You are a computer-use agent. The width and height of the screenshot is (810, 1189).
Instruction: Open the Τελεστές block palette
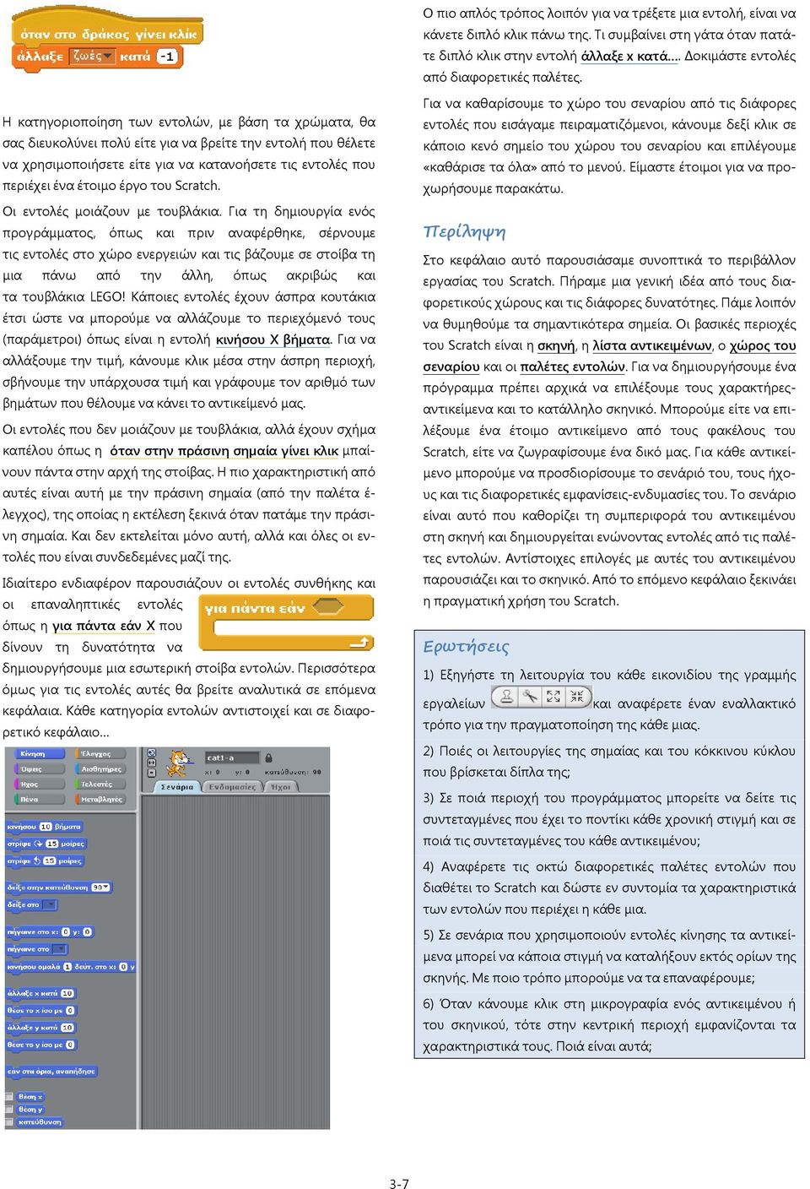tap(100, 784)
